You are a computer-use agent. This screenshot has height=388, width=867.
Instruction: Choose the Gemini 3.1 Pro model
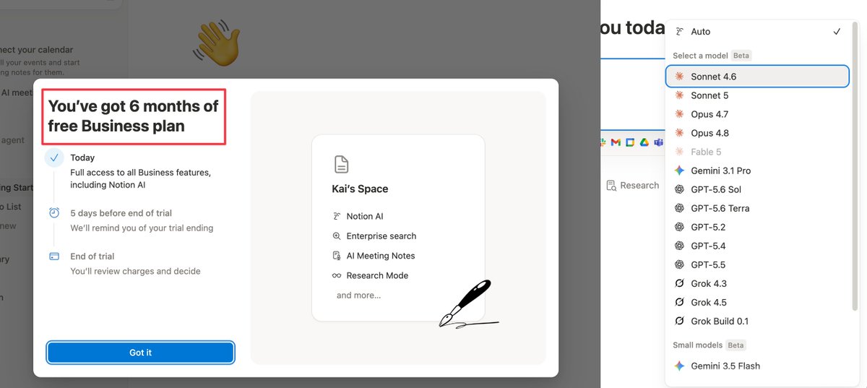pyautogui.click(x=756, y=171)
